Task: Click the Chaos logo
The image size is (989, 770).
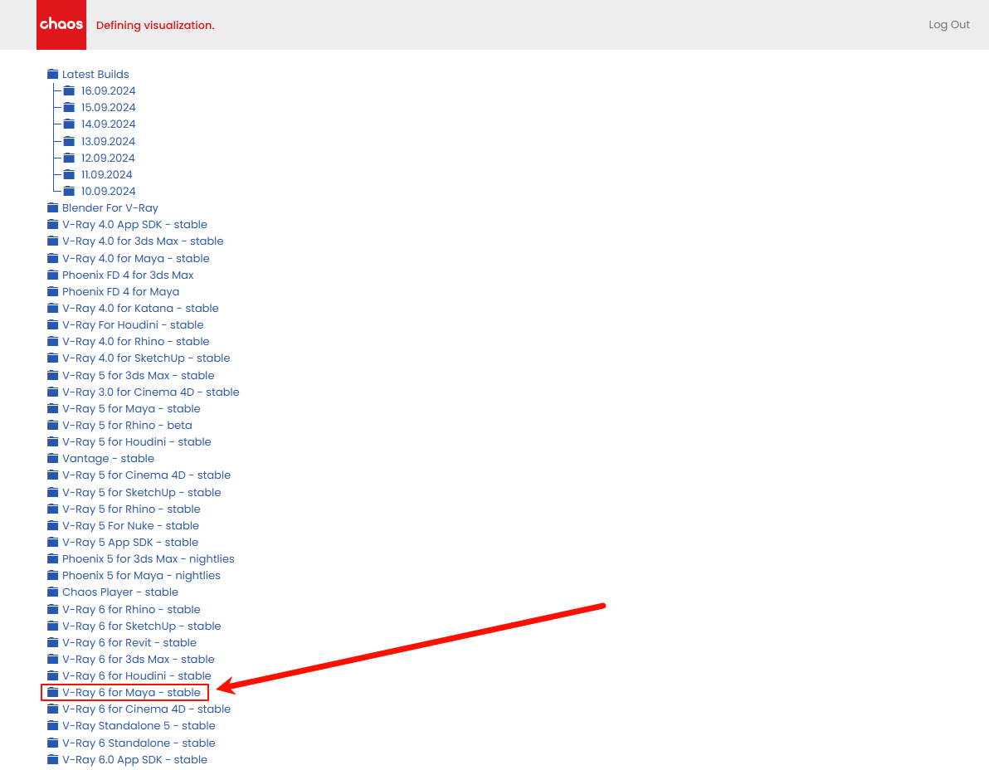Action: pyautogui.click(x=61, y=25)
